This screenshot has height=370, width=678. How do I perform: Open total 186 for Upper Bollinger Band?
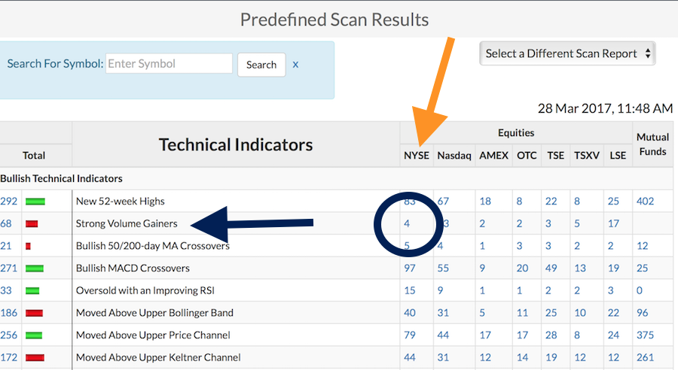click(x=8, y=313)
